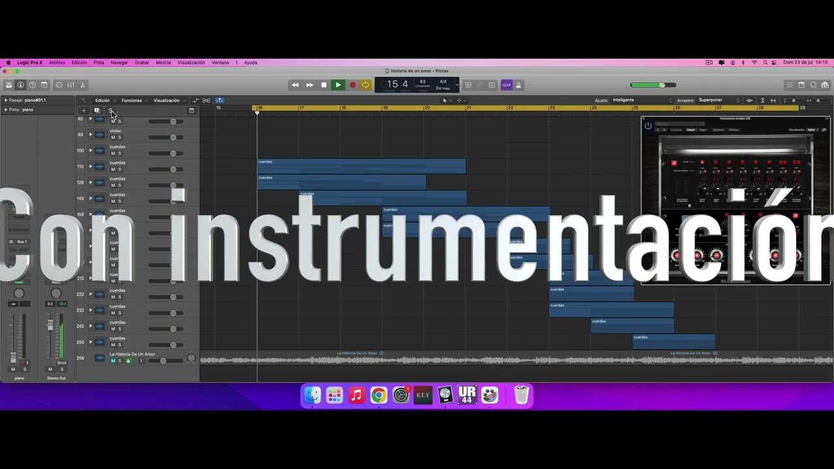The image size is (834, 469).
Task: Open the Mixer faders icon
Action: coord(70,85)
